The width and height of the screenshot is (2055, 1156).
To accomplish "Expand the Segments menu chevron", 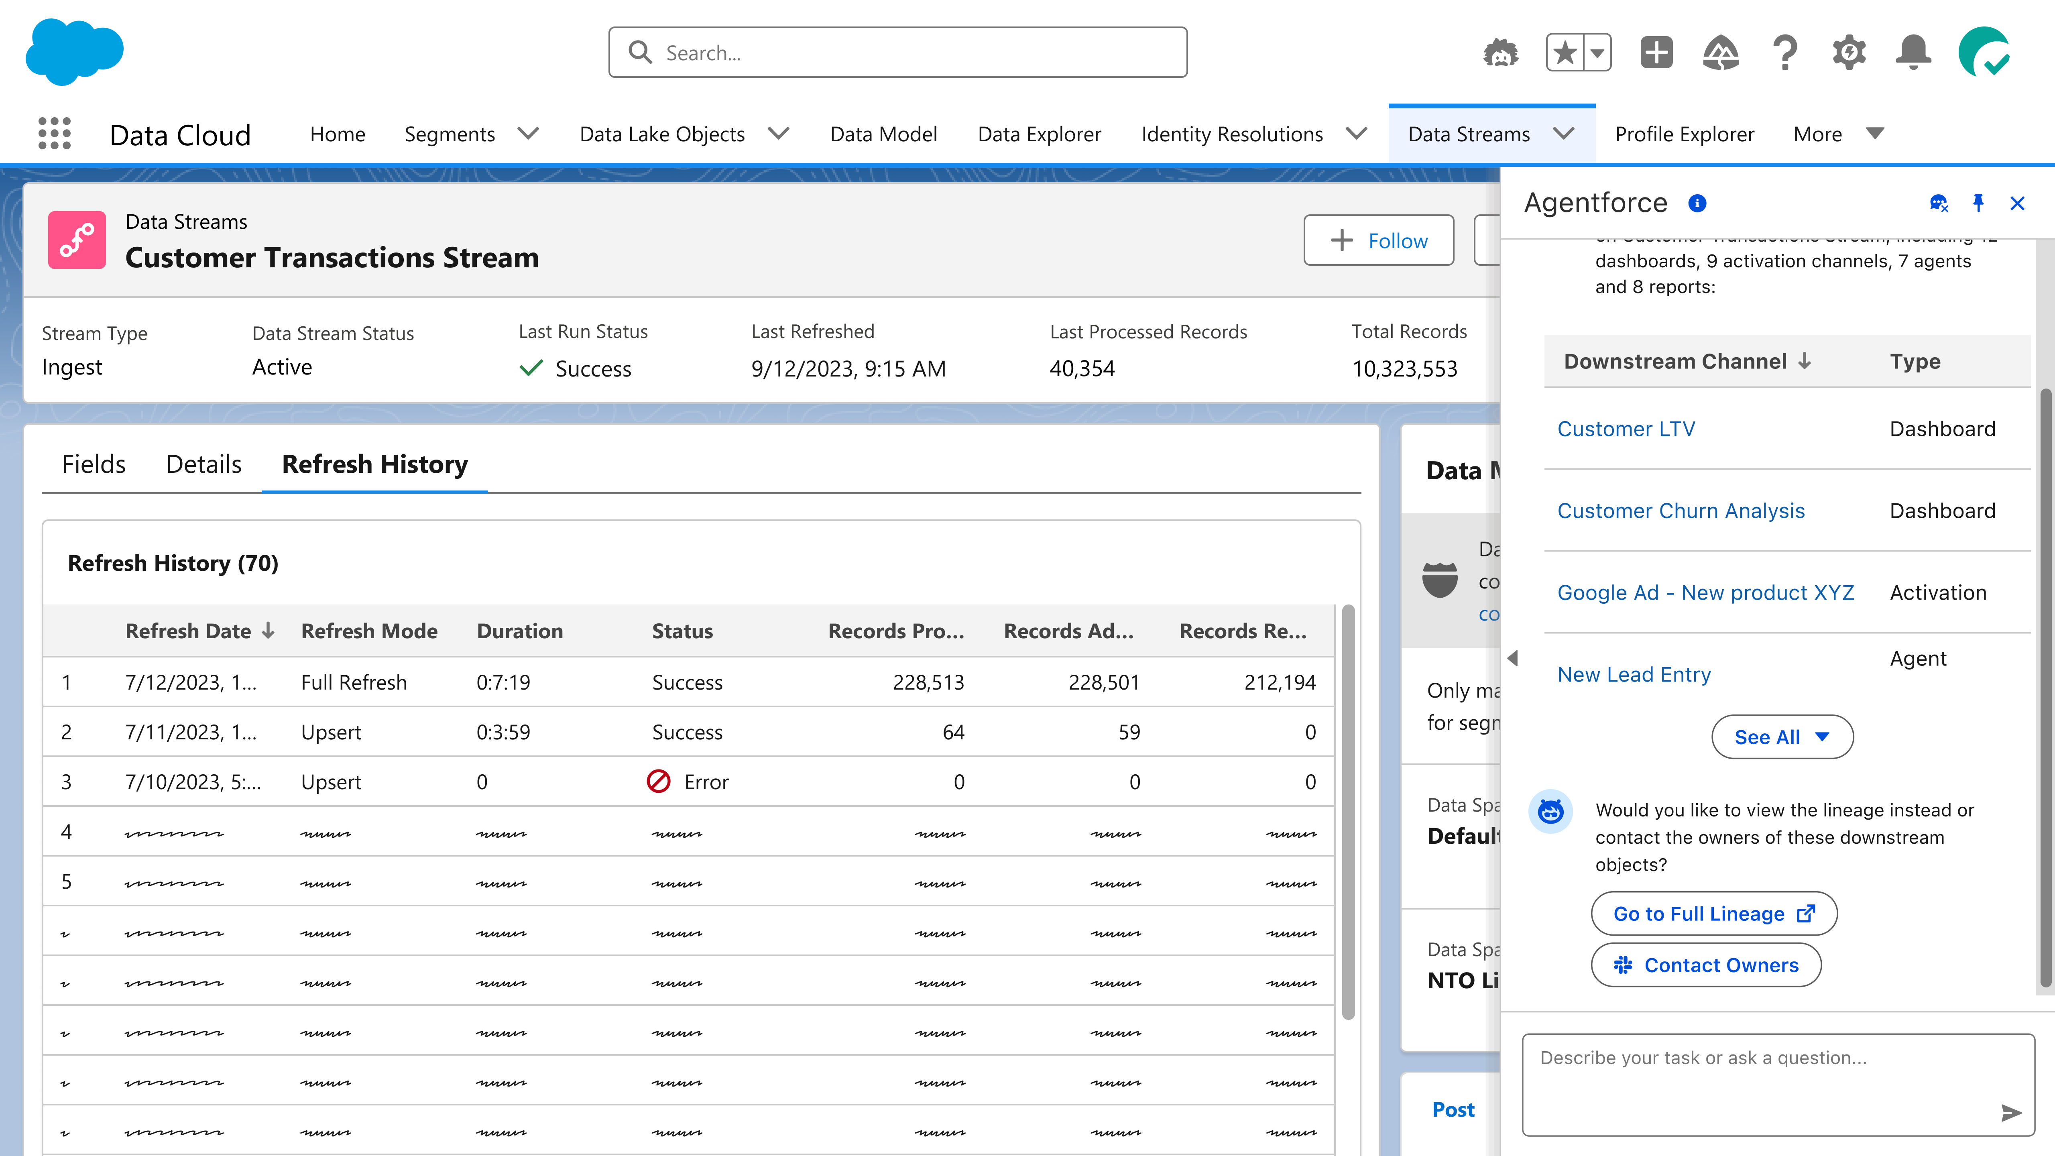I will 528,133.
